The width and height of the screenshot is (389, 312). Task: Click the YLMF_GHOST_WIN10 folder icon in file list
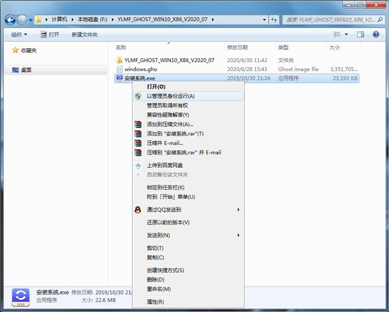119,60
